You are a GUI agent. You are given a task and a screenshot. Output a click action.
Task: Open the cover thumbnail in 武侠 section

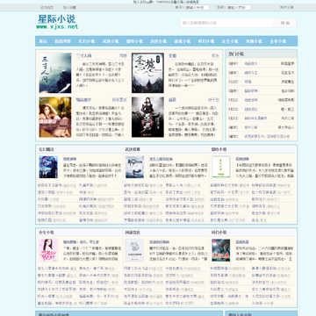coord(134,167)
